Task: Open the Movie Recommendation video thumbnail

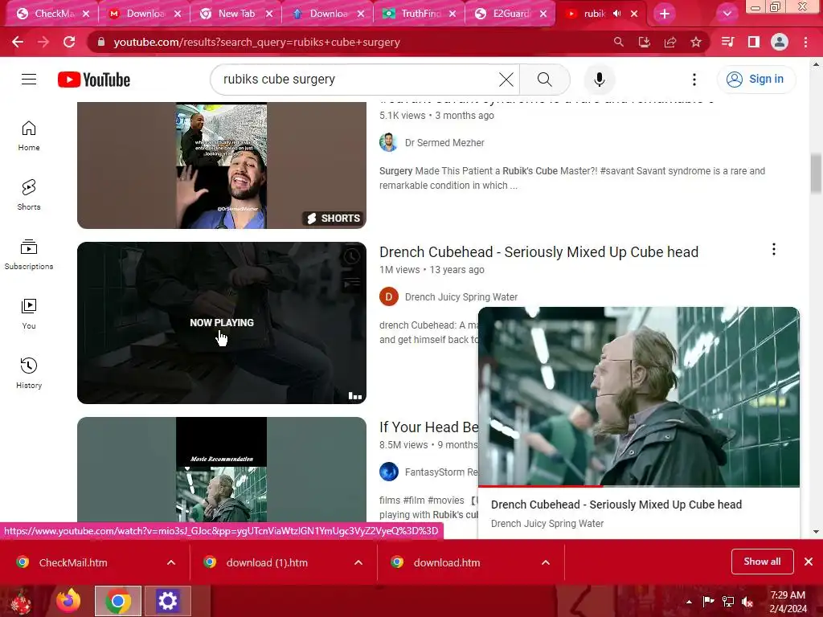Action: [222, 469]
